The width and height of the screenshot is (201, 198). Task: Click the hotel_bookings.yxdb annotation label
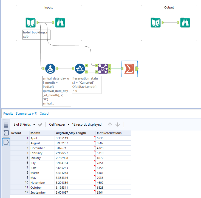(36, 35)
